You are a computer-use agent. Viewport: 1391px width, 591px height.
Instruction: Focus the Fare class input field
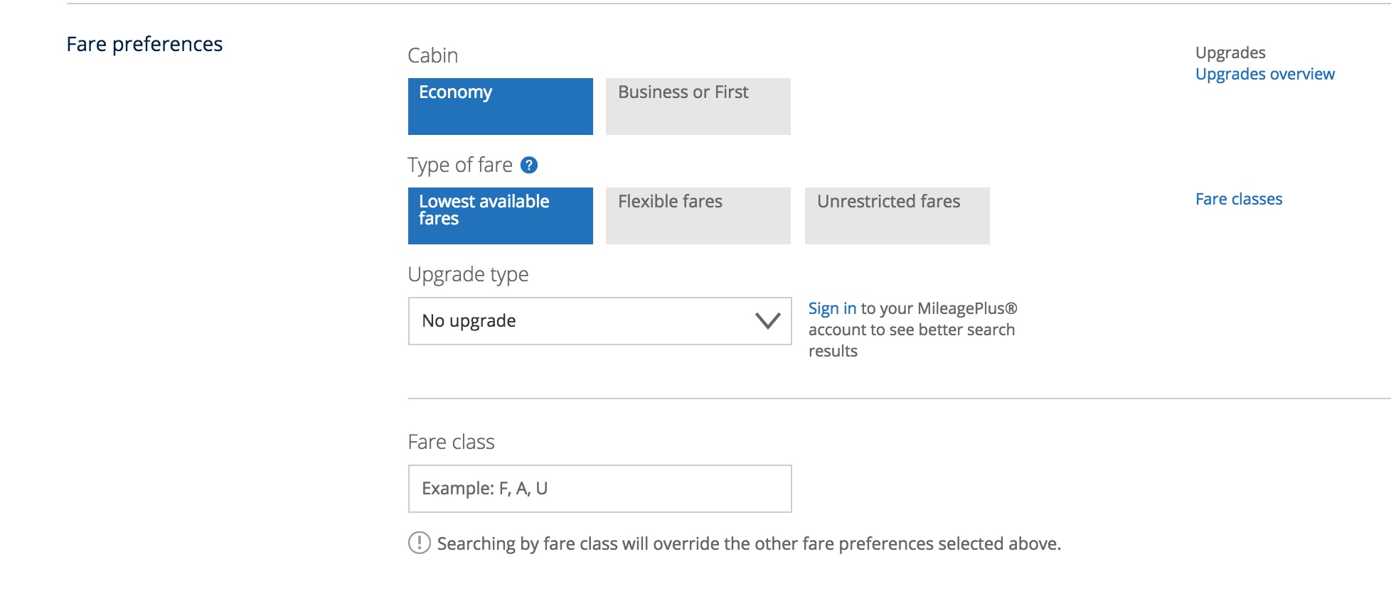600,489
